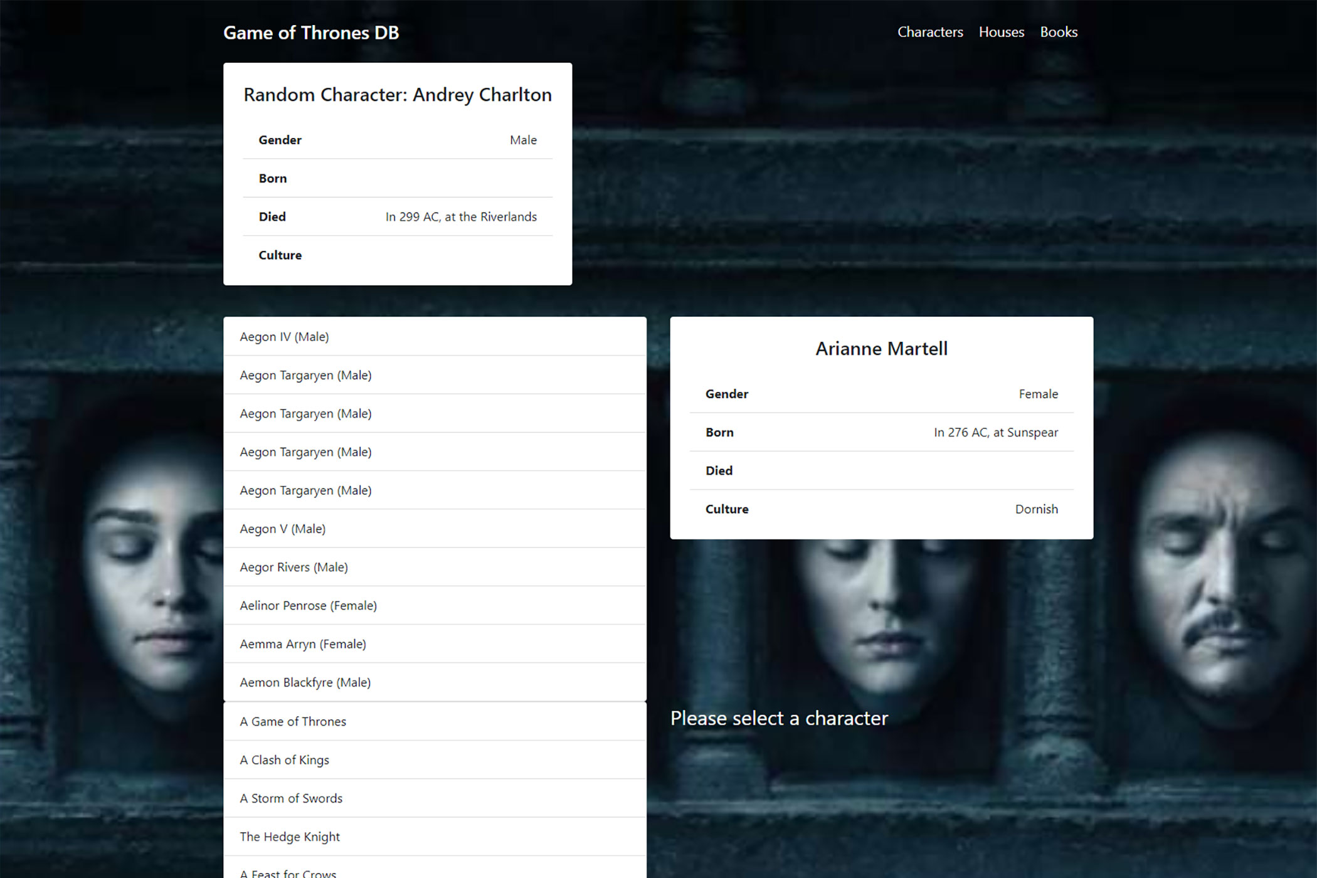Screen dimensions: 1317x878
Task: Choose A Feast for Crows in the list
Action: click(435, 868)
